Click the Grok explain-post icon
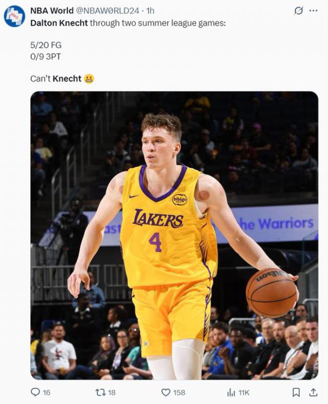Image resolution: width=328 pixels, height=404 pixels. tap(298, 10)
